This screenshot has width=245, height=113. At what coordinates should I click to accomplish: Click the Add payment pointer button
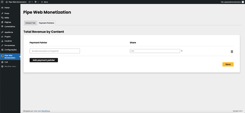click(44, 60)
